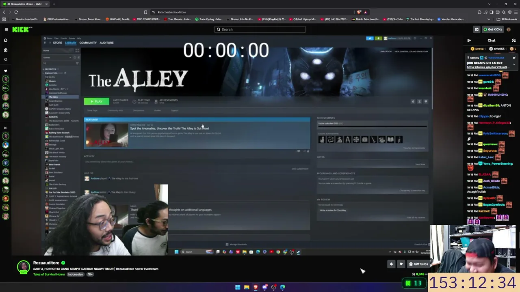Open the browser extensions puzzle icon

pyautogui.click(x=480, y=12)
